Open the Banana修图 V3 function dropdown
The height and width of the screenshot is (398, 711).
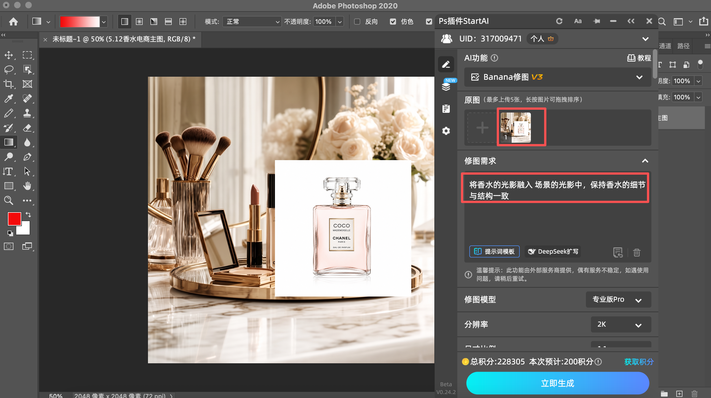coord(557,77)
